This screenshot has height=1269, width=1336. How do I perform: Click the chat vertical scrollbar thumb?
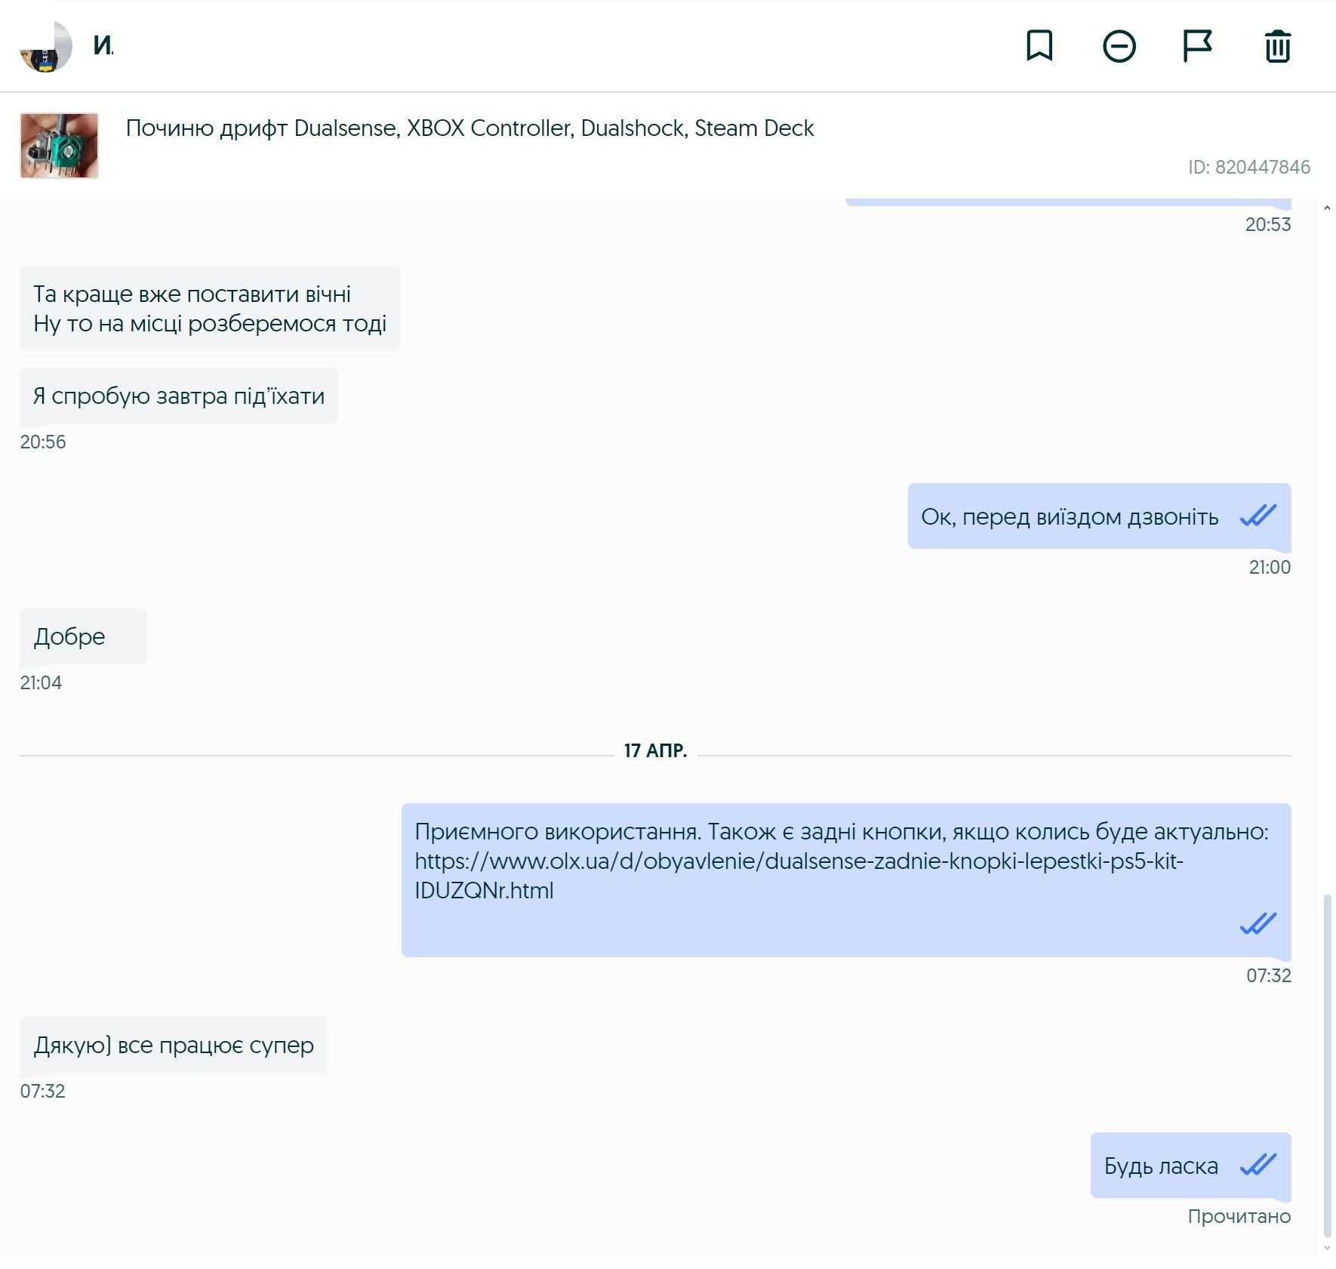(1327, 1066)
